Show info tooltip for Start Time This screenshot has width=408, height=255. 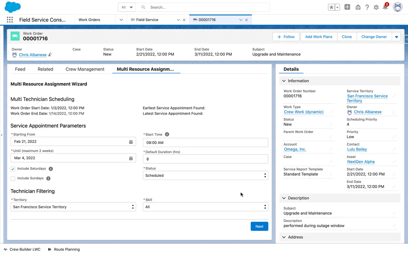[167, 134]
